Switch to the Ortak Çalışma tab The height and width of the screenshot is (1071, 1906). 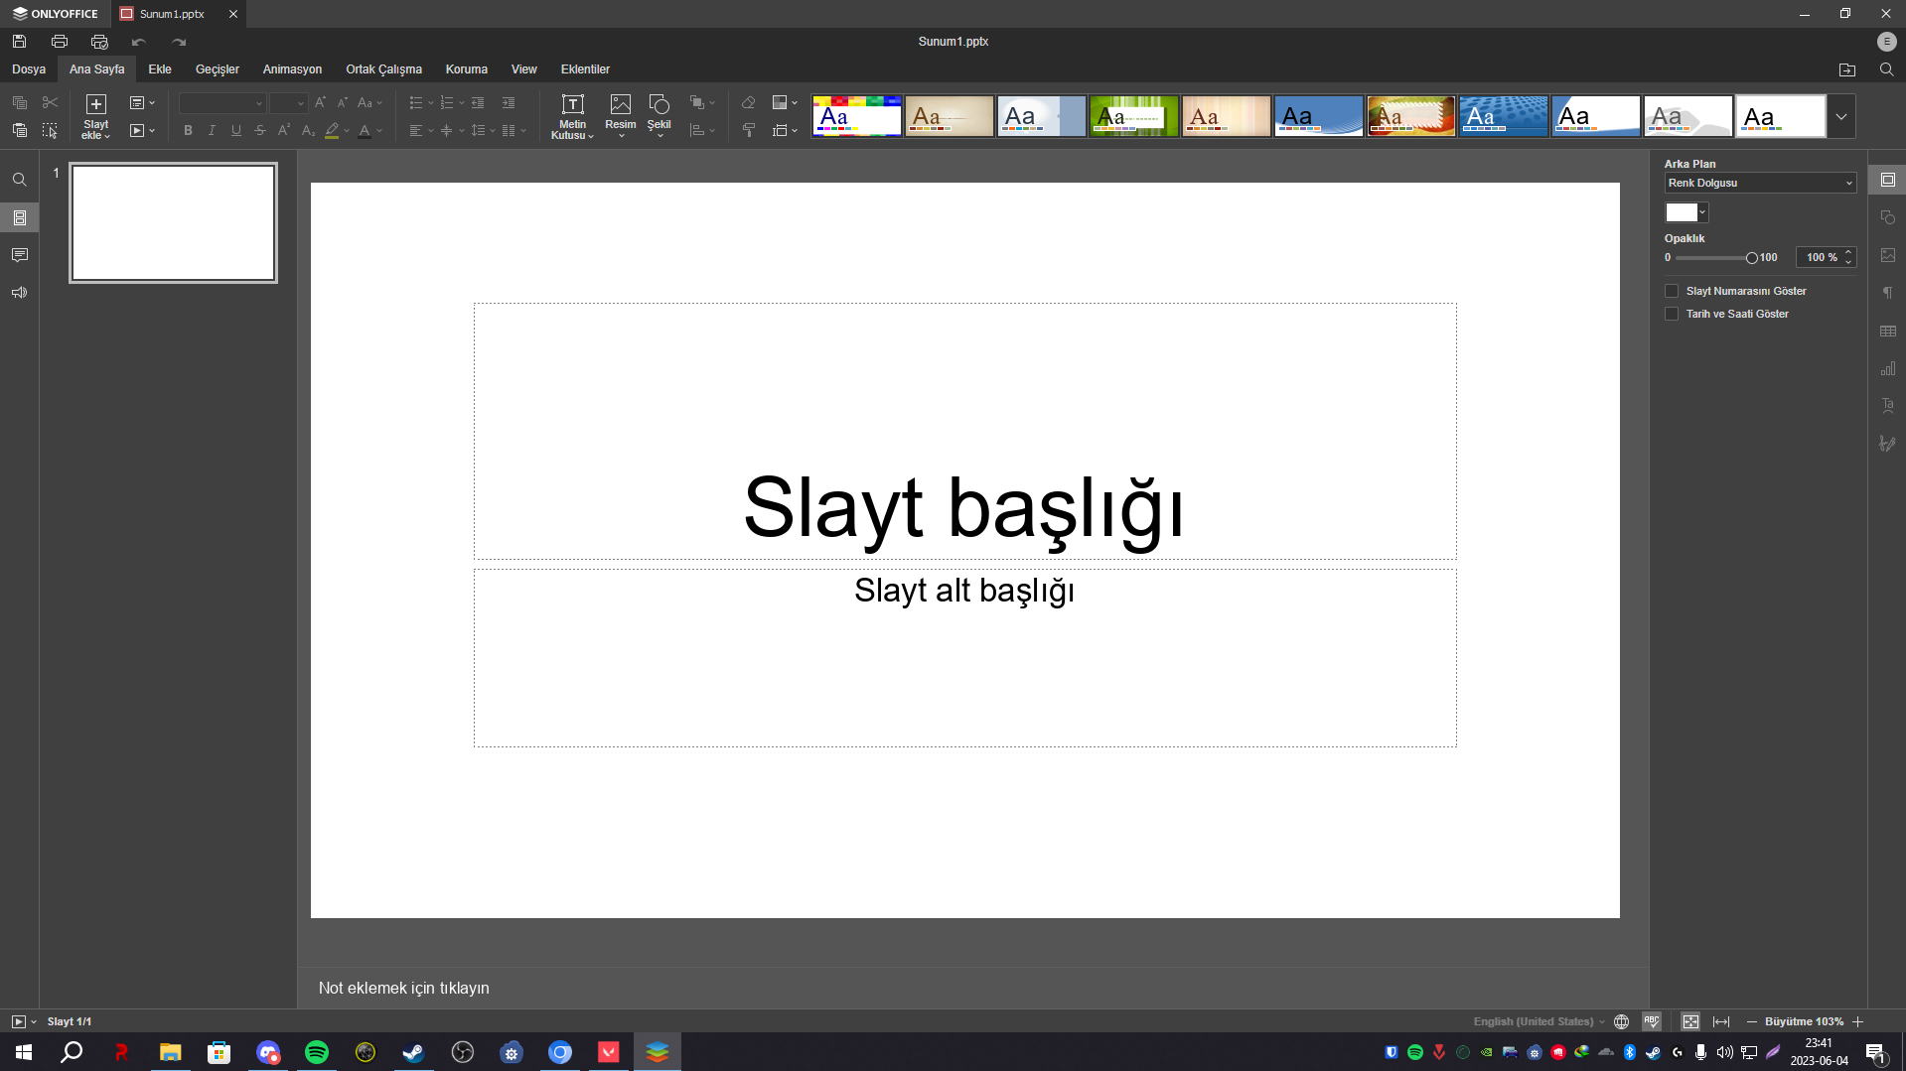point(383,69)
